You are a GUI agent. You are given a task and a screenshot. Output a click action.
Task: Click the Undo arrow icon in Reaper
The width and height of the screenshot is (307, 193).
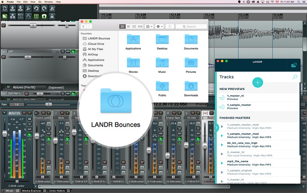(x=36, y=8)
